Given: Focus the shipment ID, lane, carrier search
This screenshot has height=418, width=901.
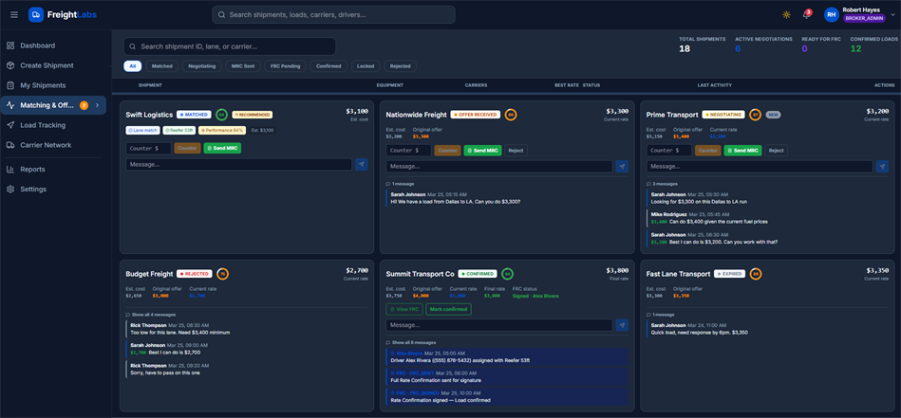Looking at the screenshot, I should pos(229,46).
